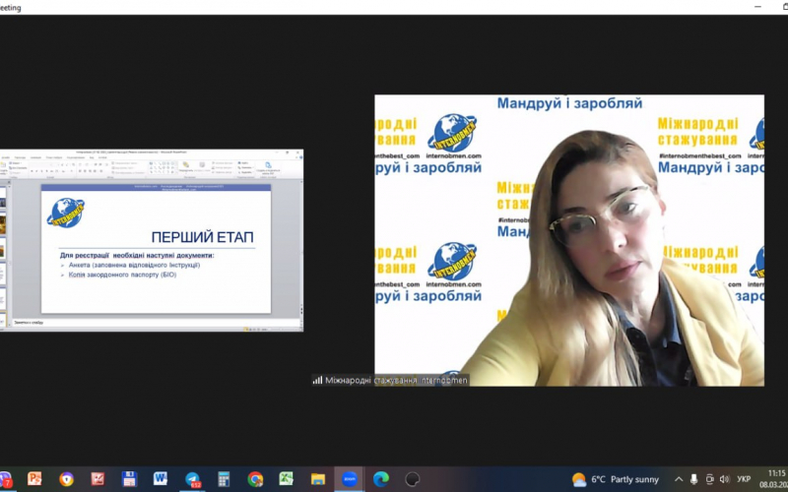Minimize the Zoom meeting window
Viewport: 788px width, 492px height.
(757, 7)
